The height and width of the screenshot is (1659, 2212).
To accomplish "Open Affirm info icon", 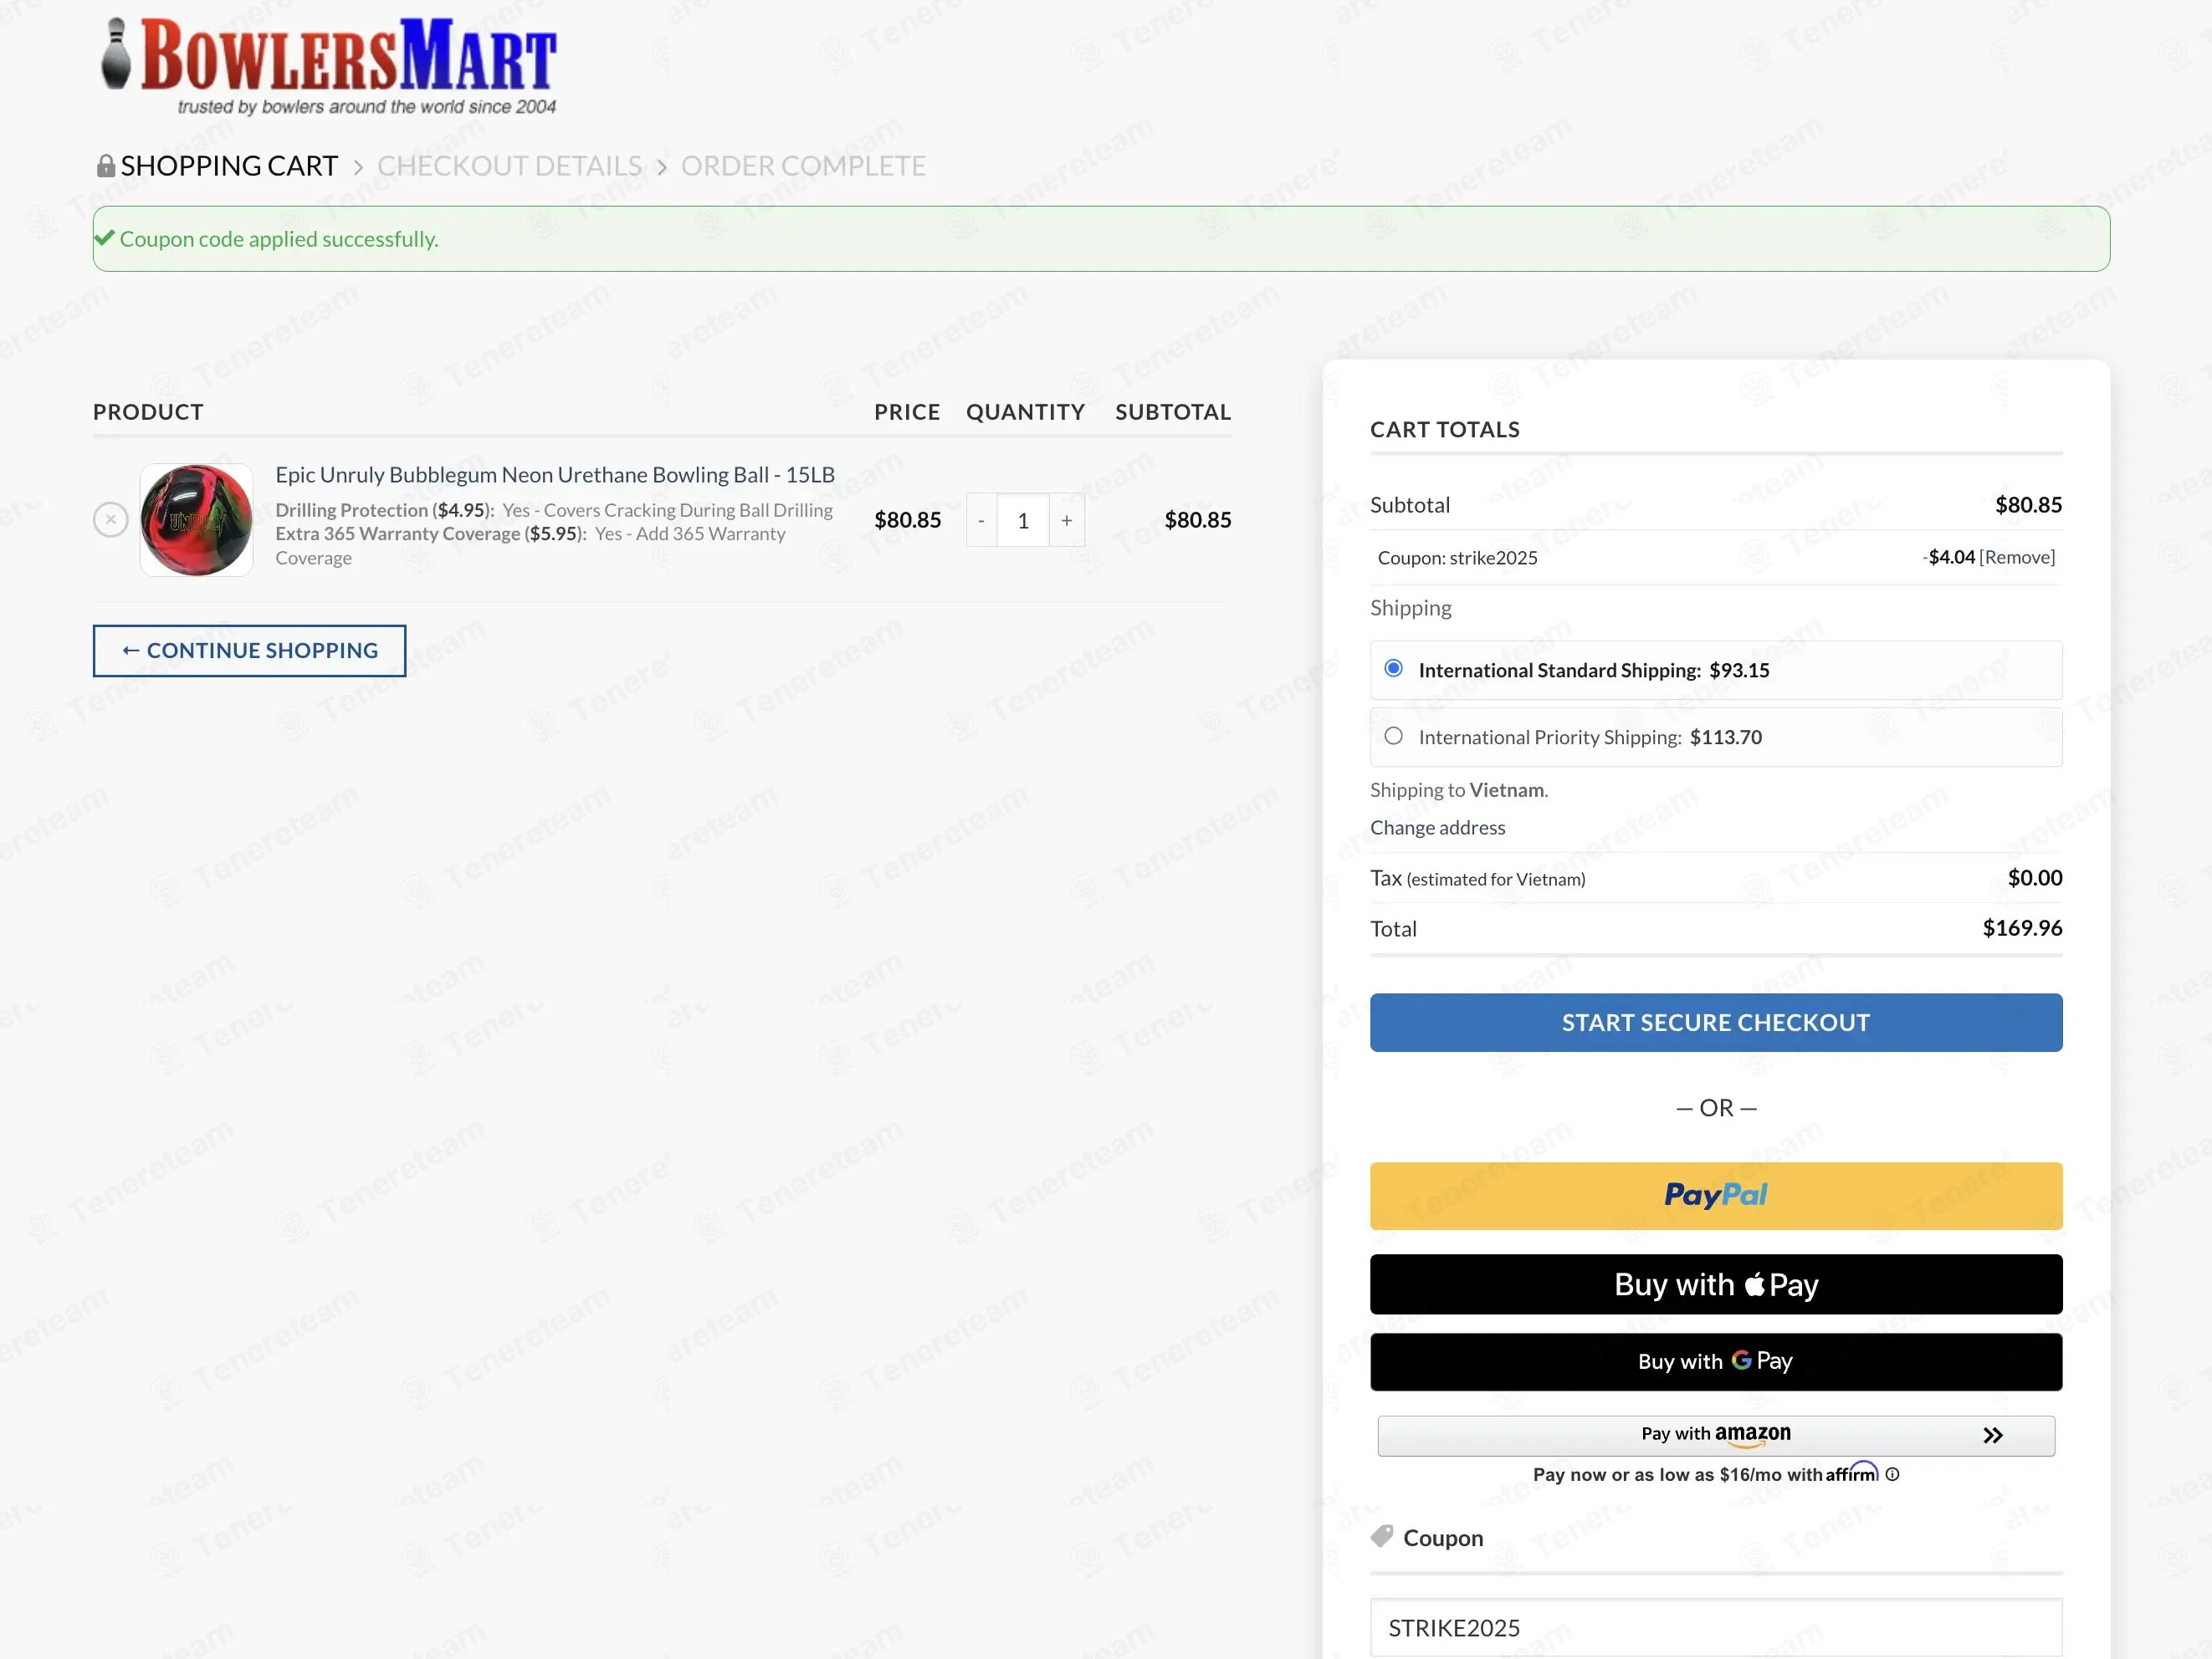I will click(1892, 1474).
